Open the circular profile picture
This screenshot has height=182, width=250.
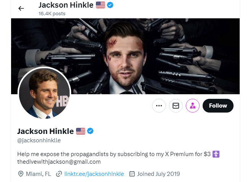coord(44,93)
